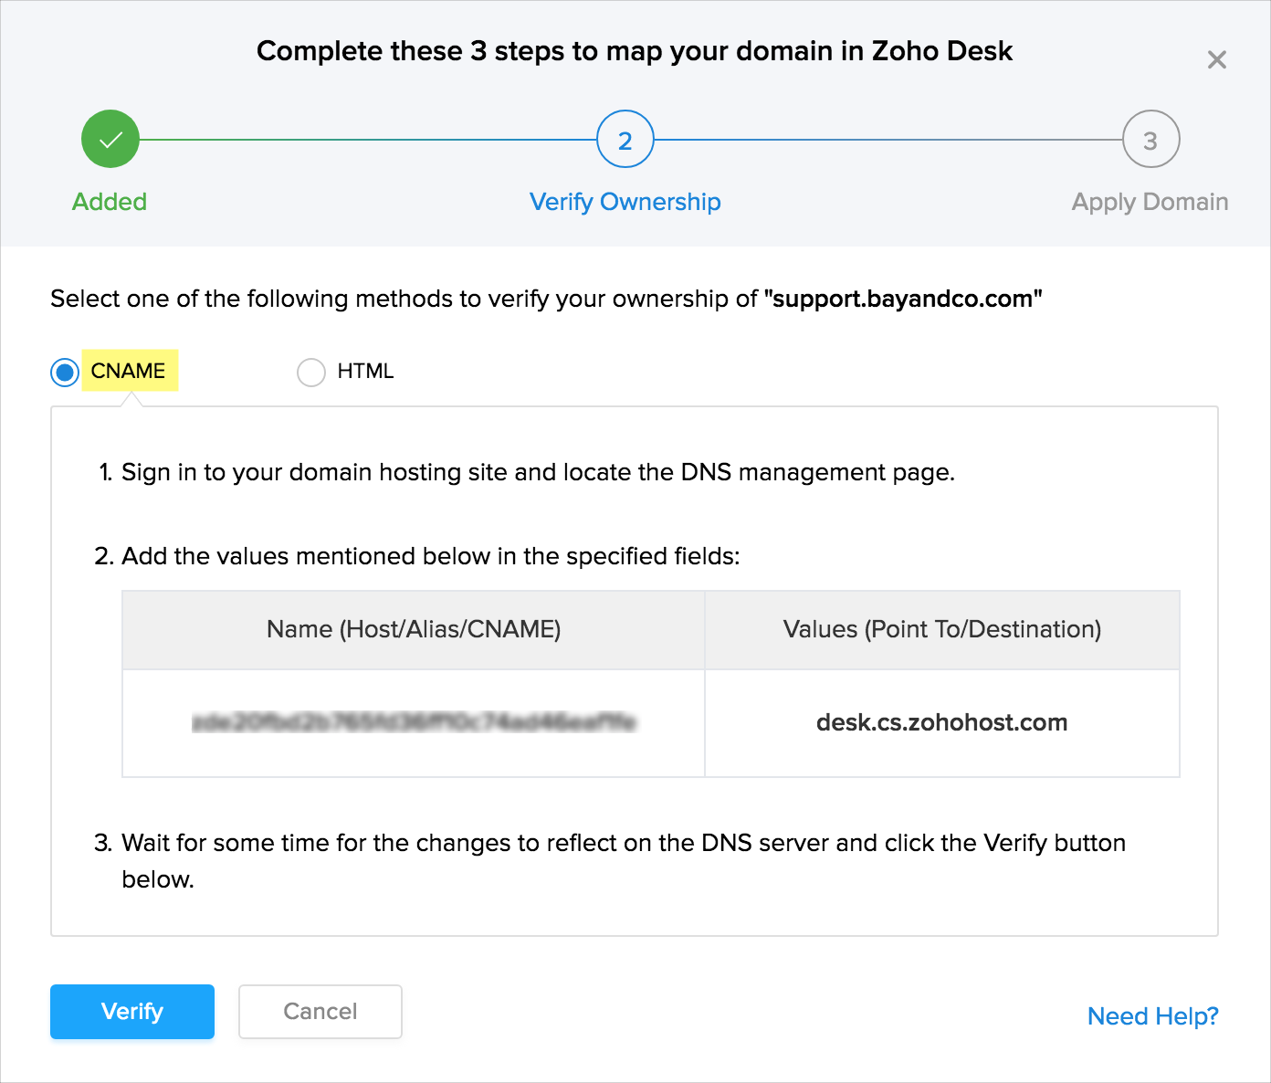Click the Name (Host/Alias/CNAME) column header
The height and width of the screenshot is (1083, 1271).
click(x=414, y=629)
